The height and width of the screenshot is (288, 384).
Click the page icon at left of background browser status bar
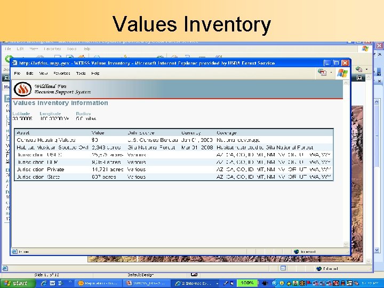click(5, 268)
